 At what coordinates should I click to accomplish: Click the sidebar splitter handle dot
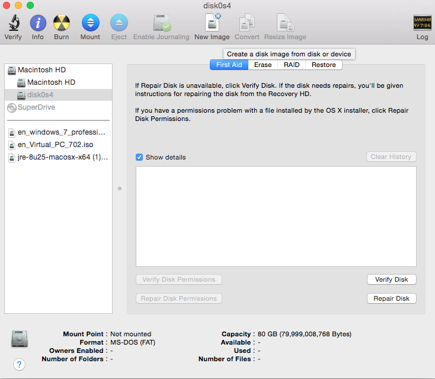click(x=120, y=189)
